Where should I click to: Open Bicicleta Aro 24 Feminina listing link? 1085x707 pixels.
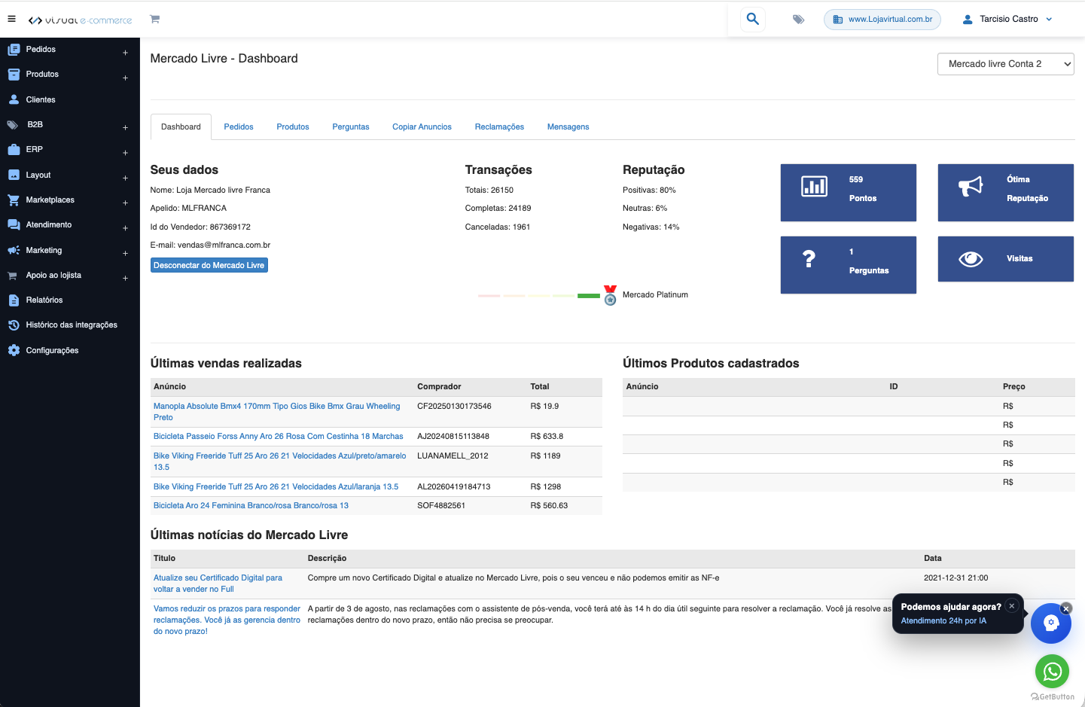point(251,505)
